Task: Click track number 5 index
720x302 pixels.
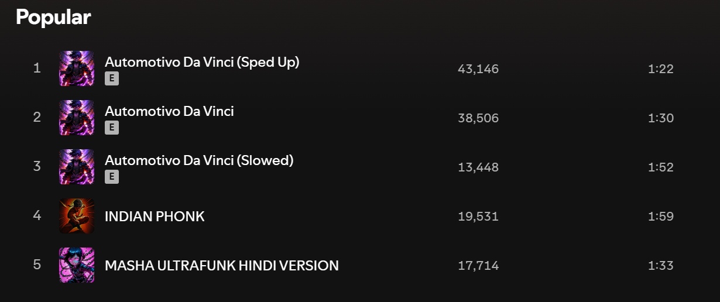Action: [37, 265]
